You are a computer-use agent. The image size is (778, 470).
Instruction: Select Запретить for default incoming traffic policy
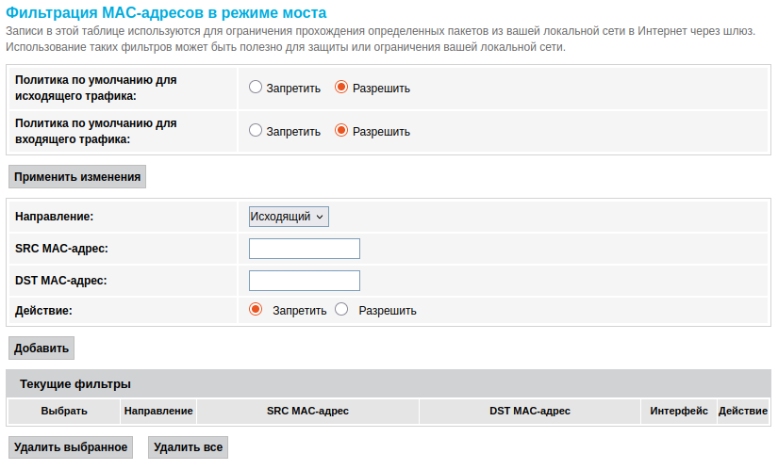point(256,131)
